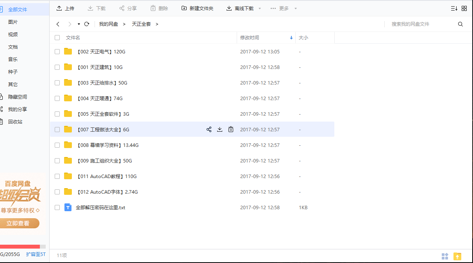Screen dimensions: 473x263
Task: Click the folder icon of 【012 AutoCAD字体】2.74G
Action: point(68,192)
